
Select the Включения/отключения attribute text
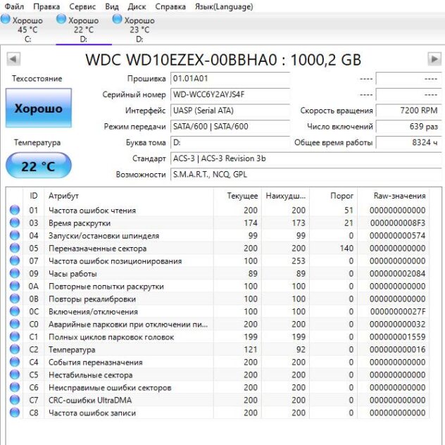(93, 312)
